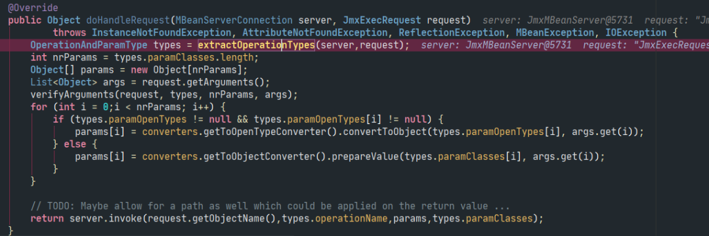Select the MBeanServerConnection parameter type
Viewport: 709px width, 236px height.
(234, 20)
